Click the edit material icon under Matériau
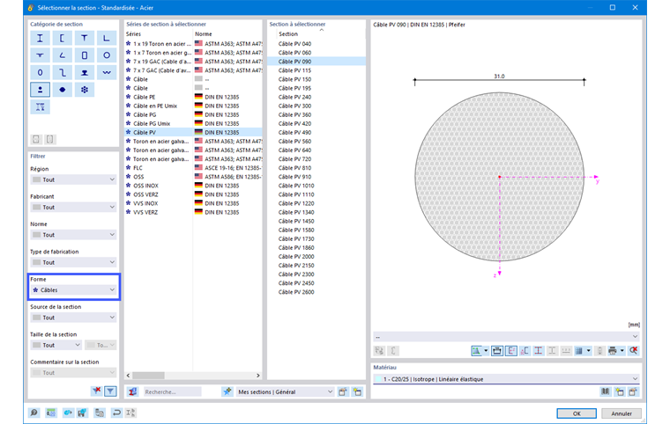The image size is (670, 424). [633, 391]
